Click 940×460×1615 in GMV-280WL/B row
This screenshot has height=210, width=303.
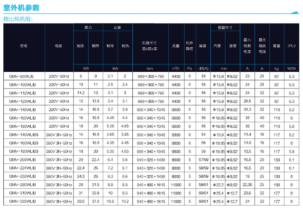coord(151,185)
